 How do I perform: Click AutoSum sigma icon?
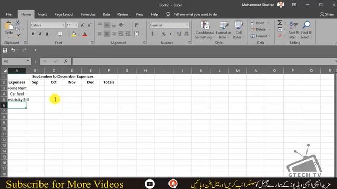click(x=280, y=23)
